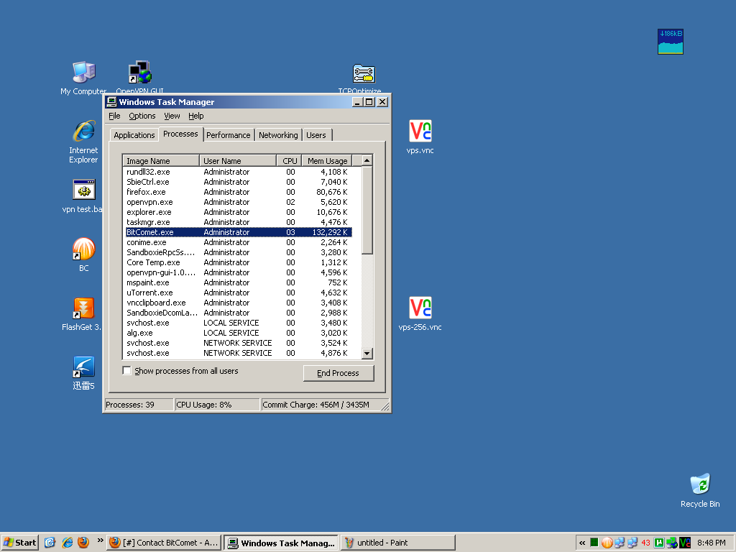The height and width of the screenshot is (552, 736).
Task: Select the firefox.exe process row
Action: 239,192
